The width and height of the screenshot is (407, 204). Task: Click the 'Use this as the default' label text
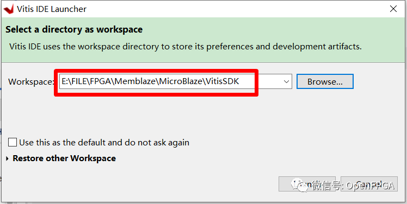click(104, 143)
